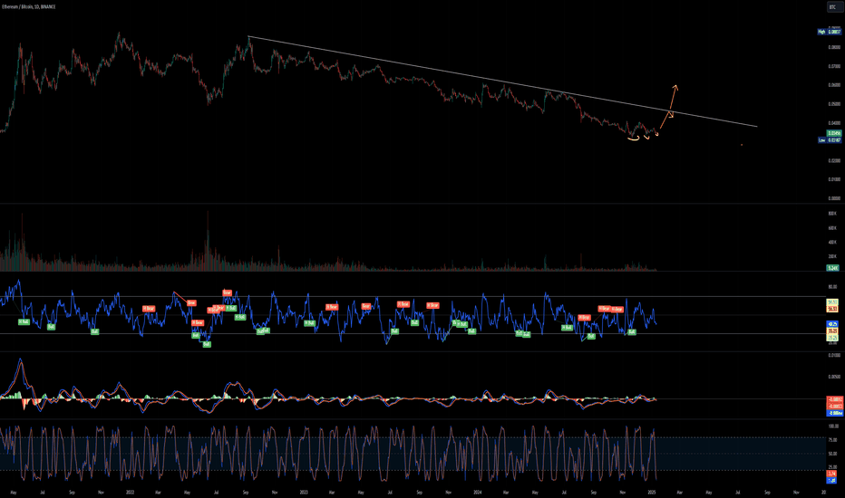845x498 pixels.
Task: Click the descending white trendline on the chart
Action: tap(502, 81)
